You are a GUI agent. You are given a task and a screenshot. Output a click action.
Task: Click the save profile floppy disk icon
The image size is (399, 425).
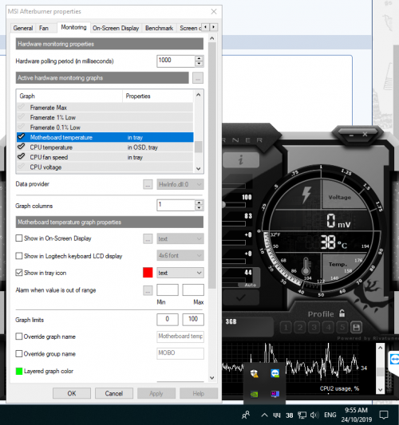click(356, 328)
